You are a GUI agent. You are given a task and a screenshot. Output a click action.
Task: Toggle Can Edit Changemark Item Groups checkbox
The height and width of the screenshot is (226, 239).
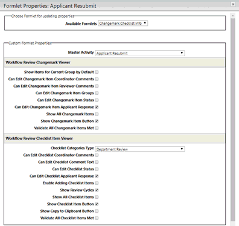(x=97, y=93)
